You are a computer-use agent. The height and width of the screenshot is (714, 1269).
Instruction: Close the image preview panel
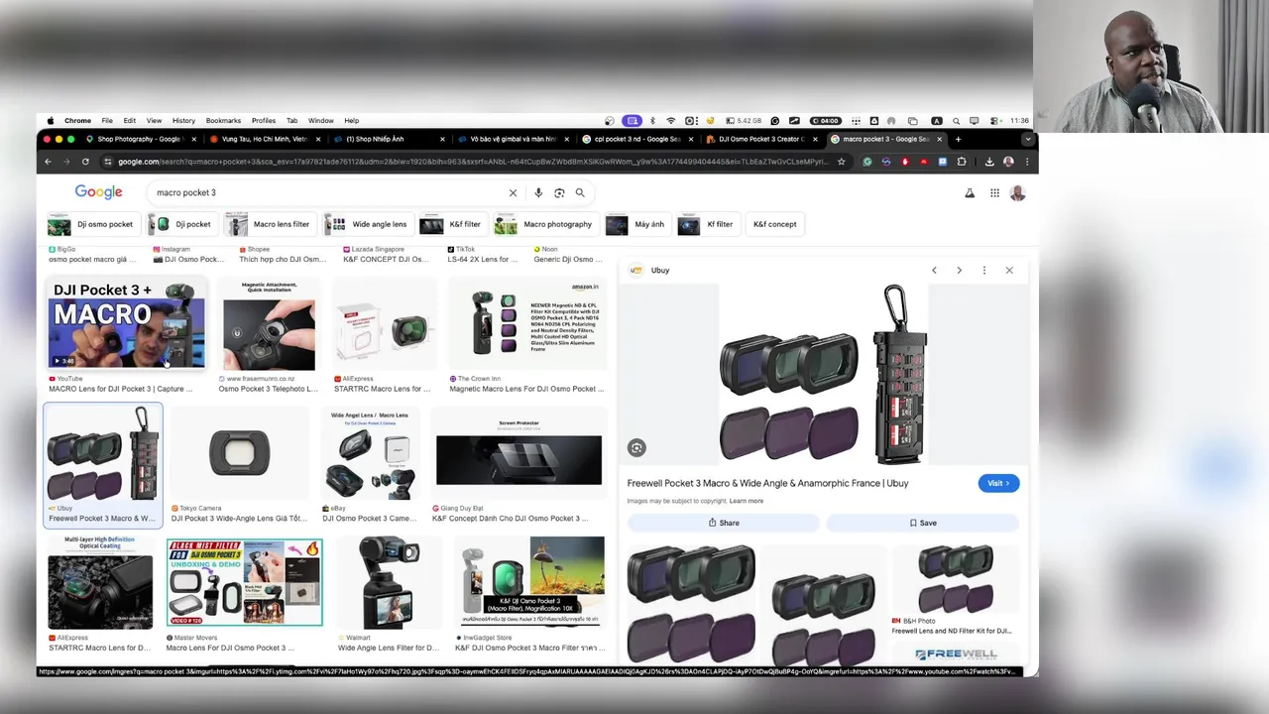tap(1009, 270)
